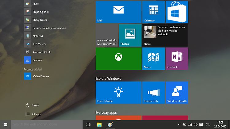Open the gray microsoft.windows tile
This screenshot has height=129, width=230.
coord(107,35)
